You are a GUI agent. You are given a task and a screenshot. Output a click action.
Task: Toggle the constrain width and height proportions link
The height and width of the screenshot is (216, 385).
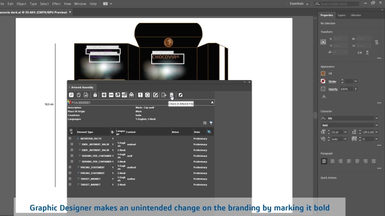click(377, 42)
